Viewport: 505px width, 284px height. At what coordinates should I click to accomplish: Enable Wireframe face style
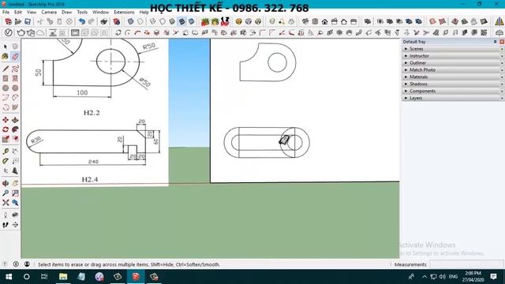click(152, 21)
